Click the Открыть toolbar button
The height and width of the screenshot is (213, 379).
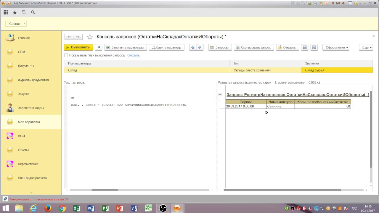(x=288, y=47)
